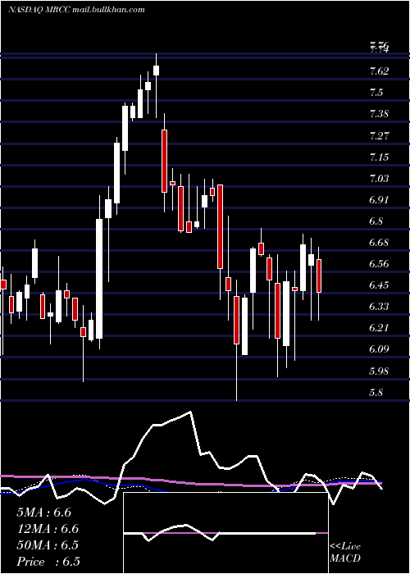Click the 6.68 price axis label
Screen dimensions: 410x574
[x=379, y=243]
